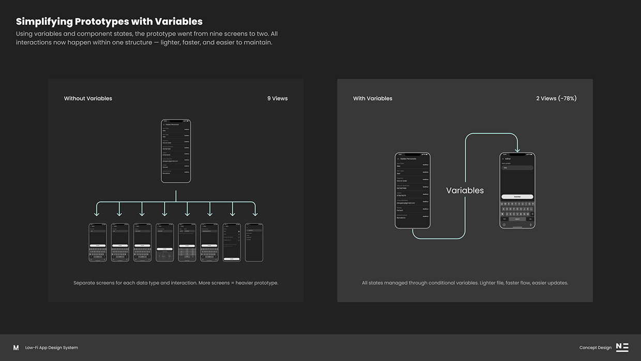The image size is (641, 361).
Task: Click the 9 Views label
Action: pos(278,98)
